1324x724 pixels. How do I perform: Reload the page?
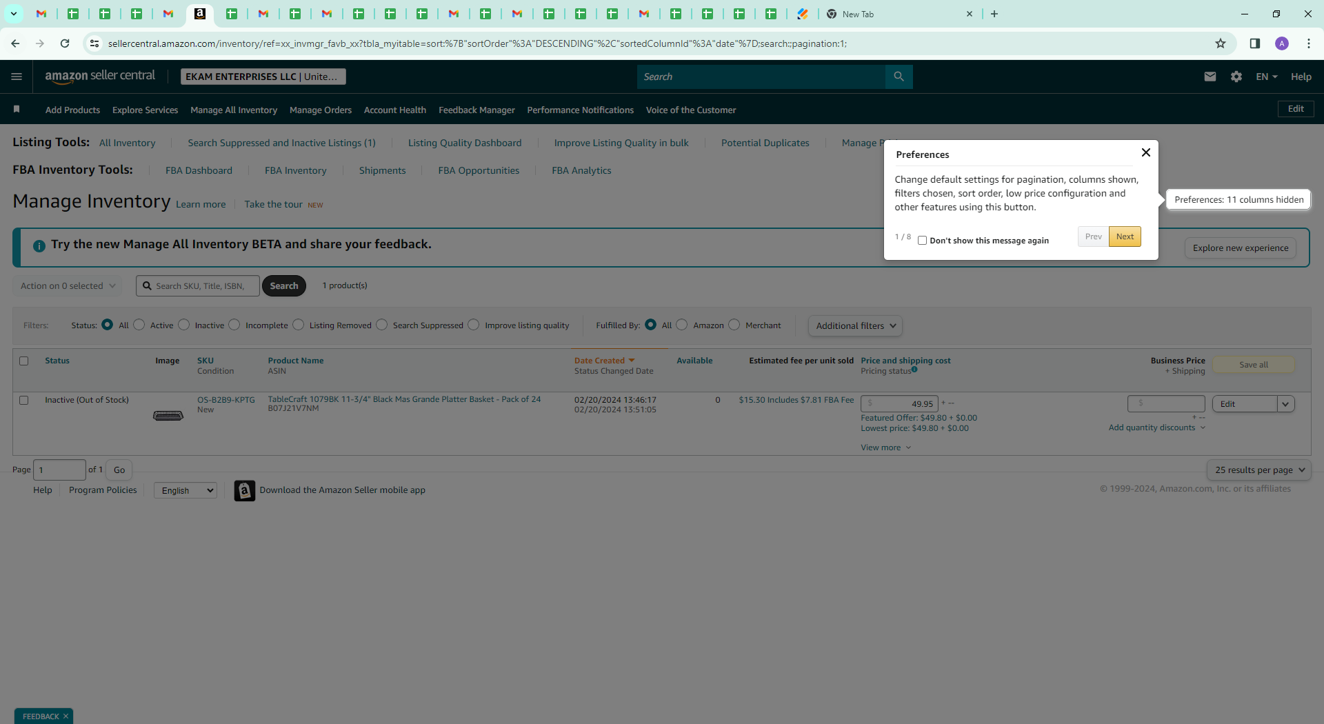(65, 43)
